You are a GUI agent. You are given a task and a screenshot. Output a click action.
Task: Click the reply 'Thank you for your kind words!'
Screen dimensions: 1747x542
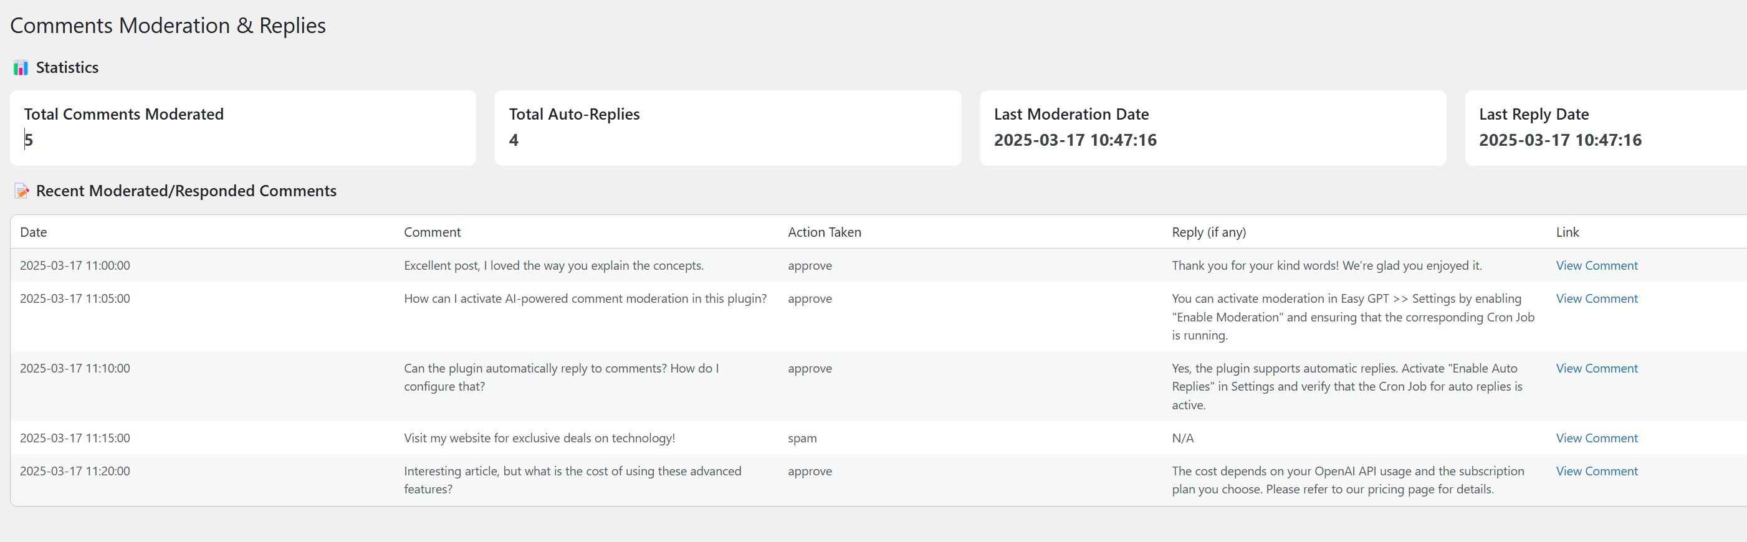[1326, 265]
